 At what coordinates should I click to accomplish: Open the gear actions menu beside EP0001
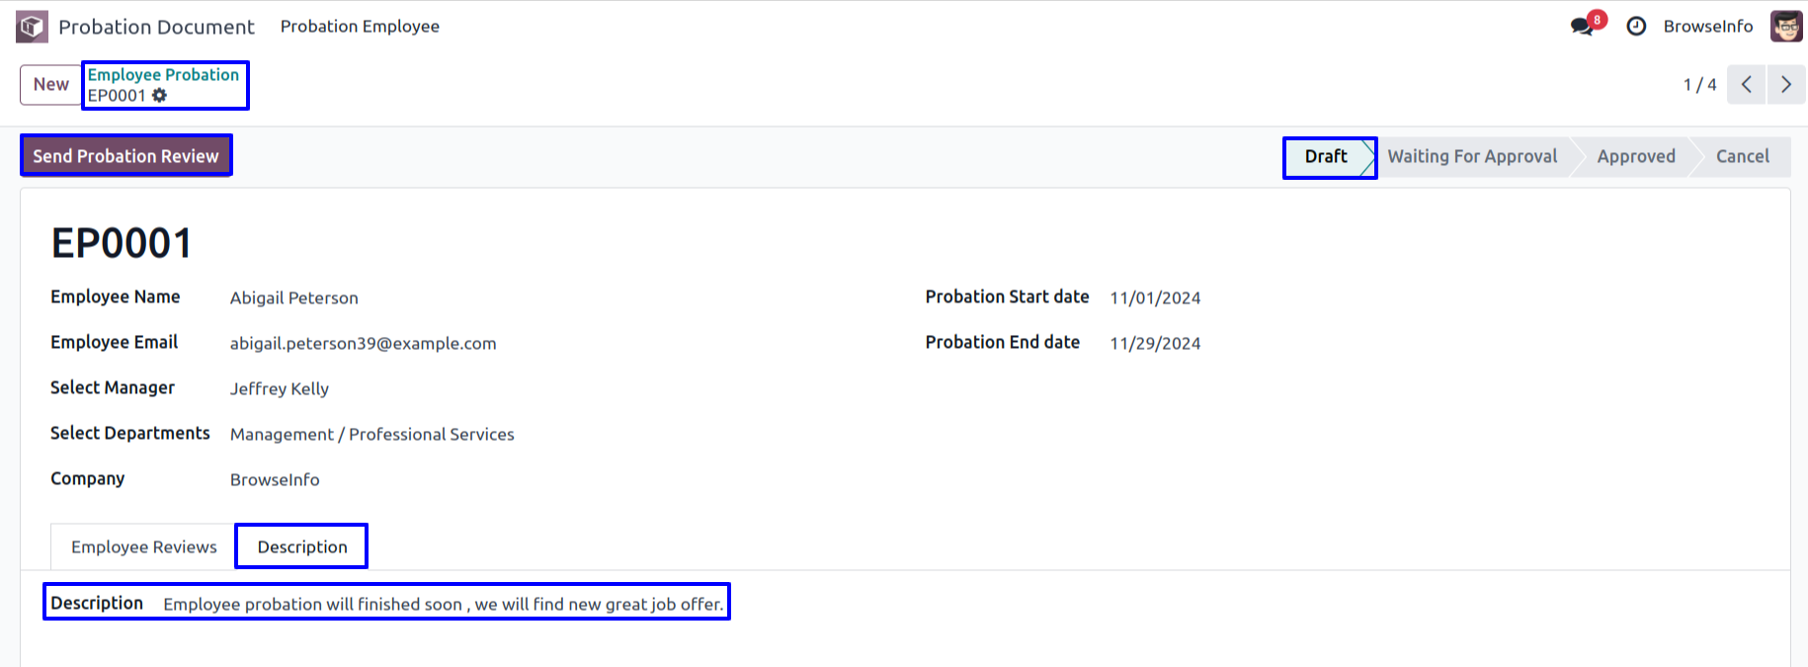(x=160, y=96)
